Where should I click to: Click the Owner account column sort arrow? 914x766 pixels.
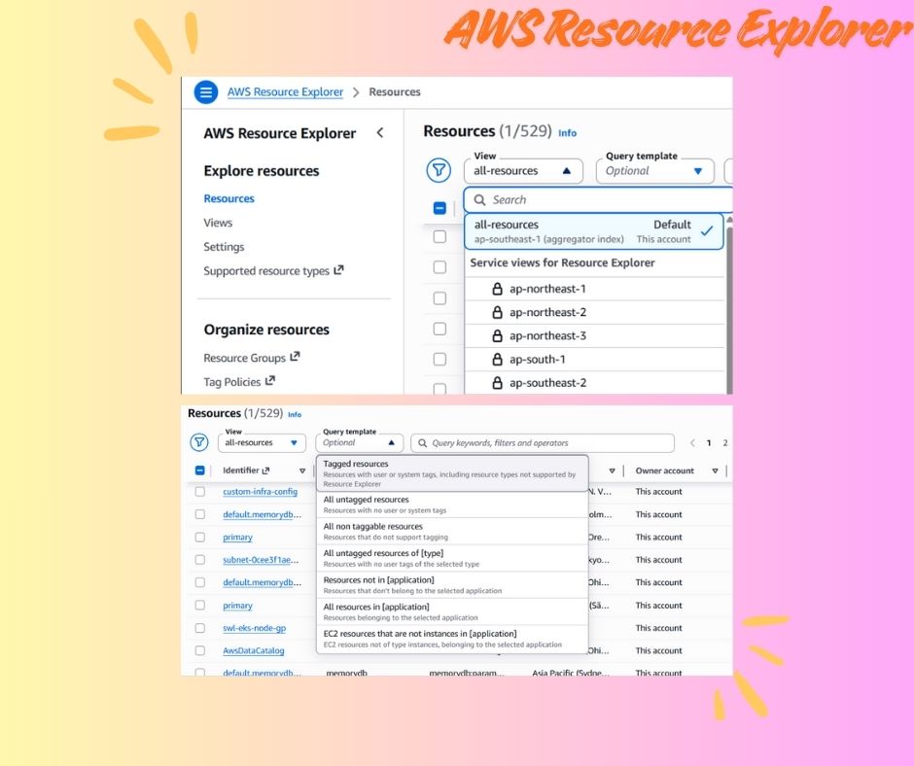coord(715,470)
